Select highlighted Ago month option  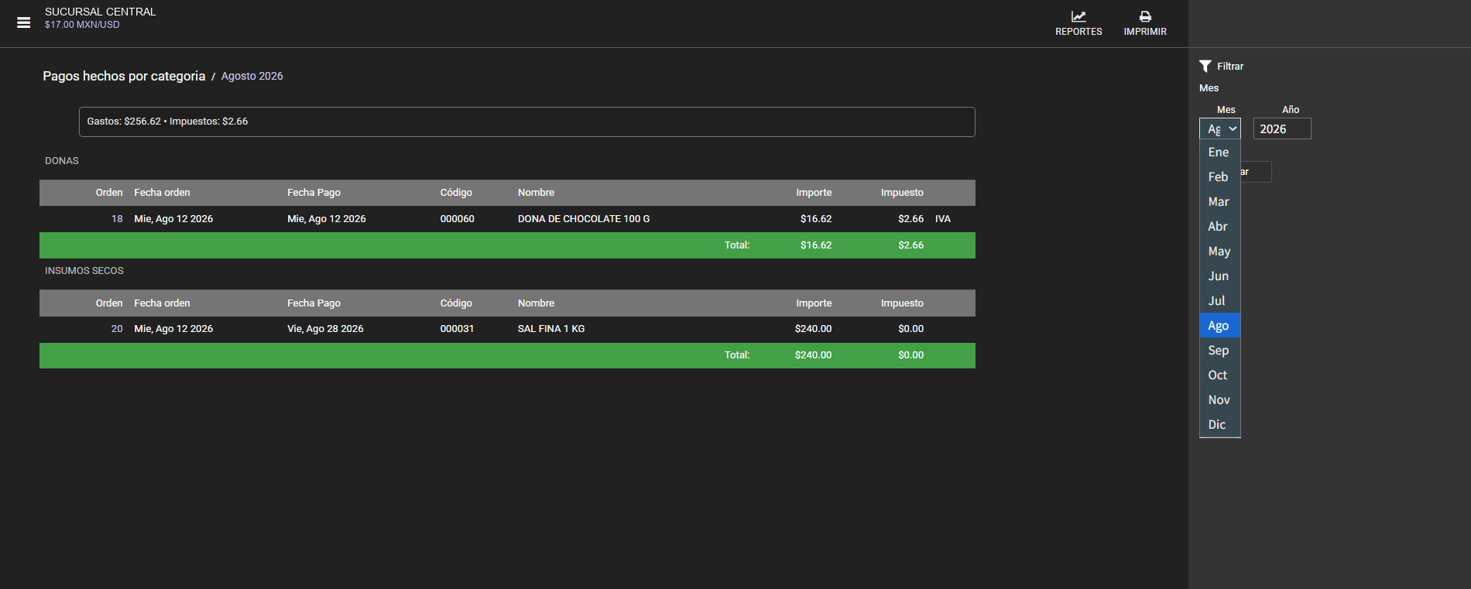(x=1220, y=326)
